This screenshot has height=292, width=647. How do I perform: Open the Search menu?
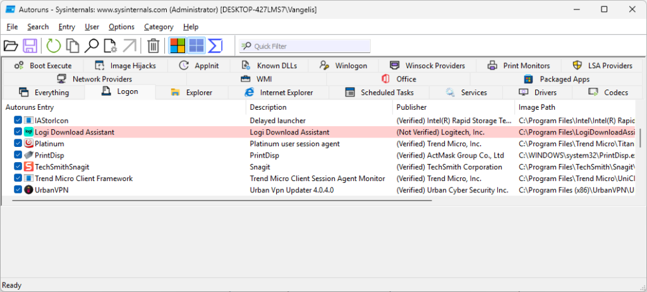coord(38,26)
